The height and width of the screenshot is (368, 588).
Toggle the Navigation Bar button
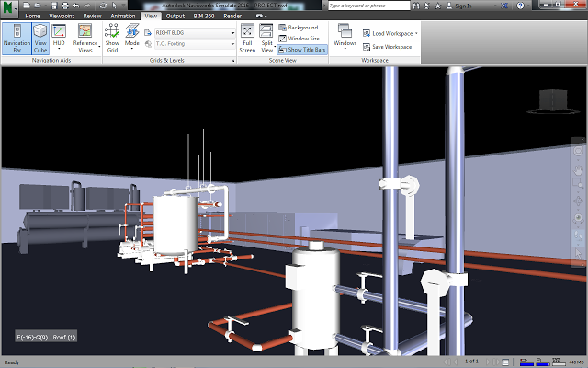[17, 39]
